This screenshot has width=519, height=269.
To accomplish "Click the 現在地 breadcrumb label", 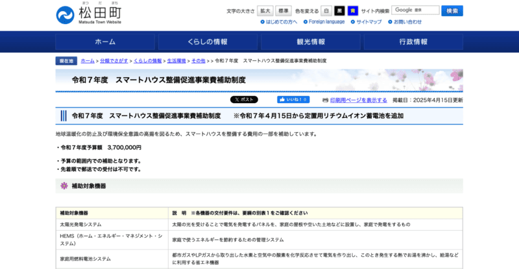I will tap(66, 61).
